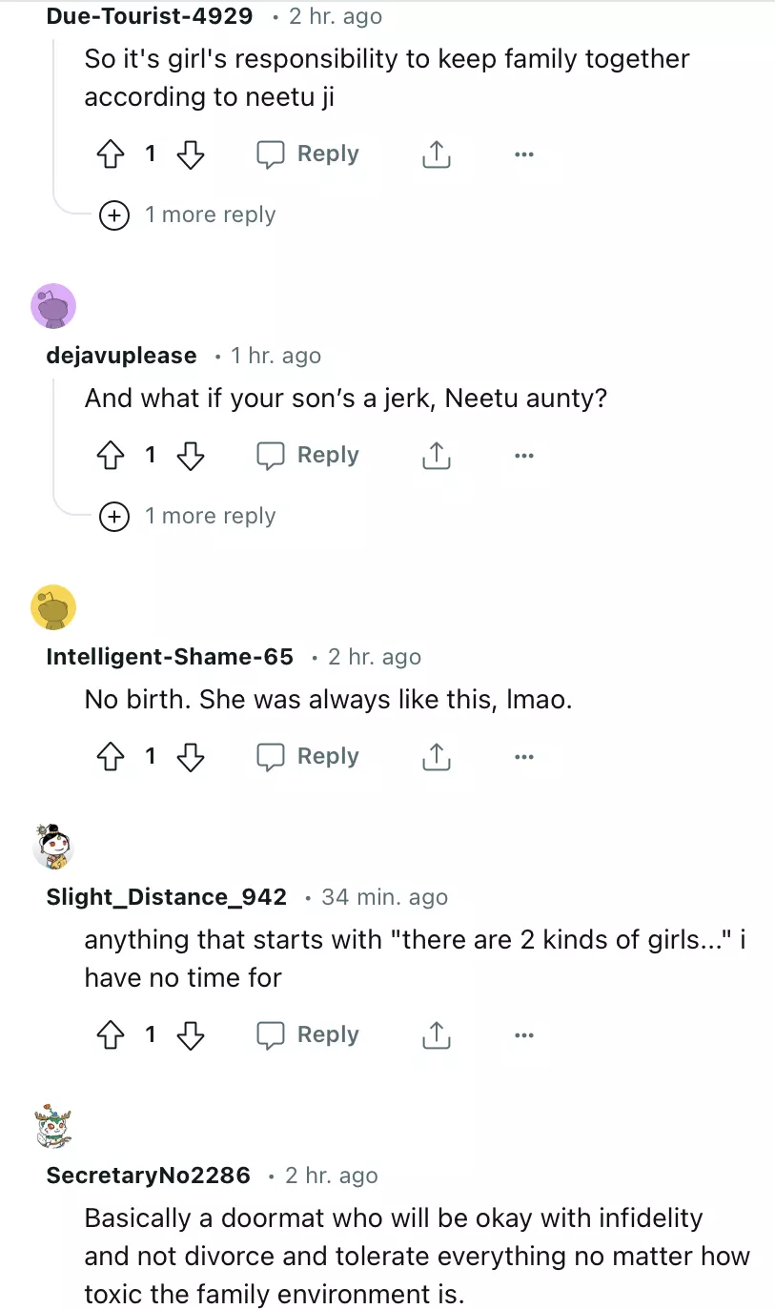This screenshot has height=1309, width=775.
Task: Click Intelligent-Shame-65's yellow avatar
Action: [53, 607]
